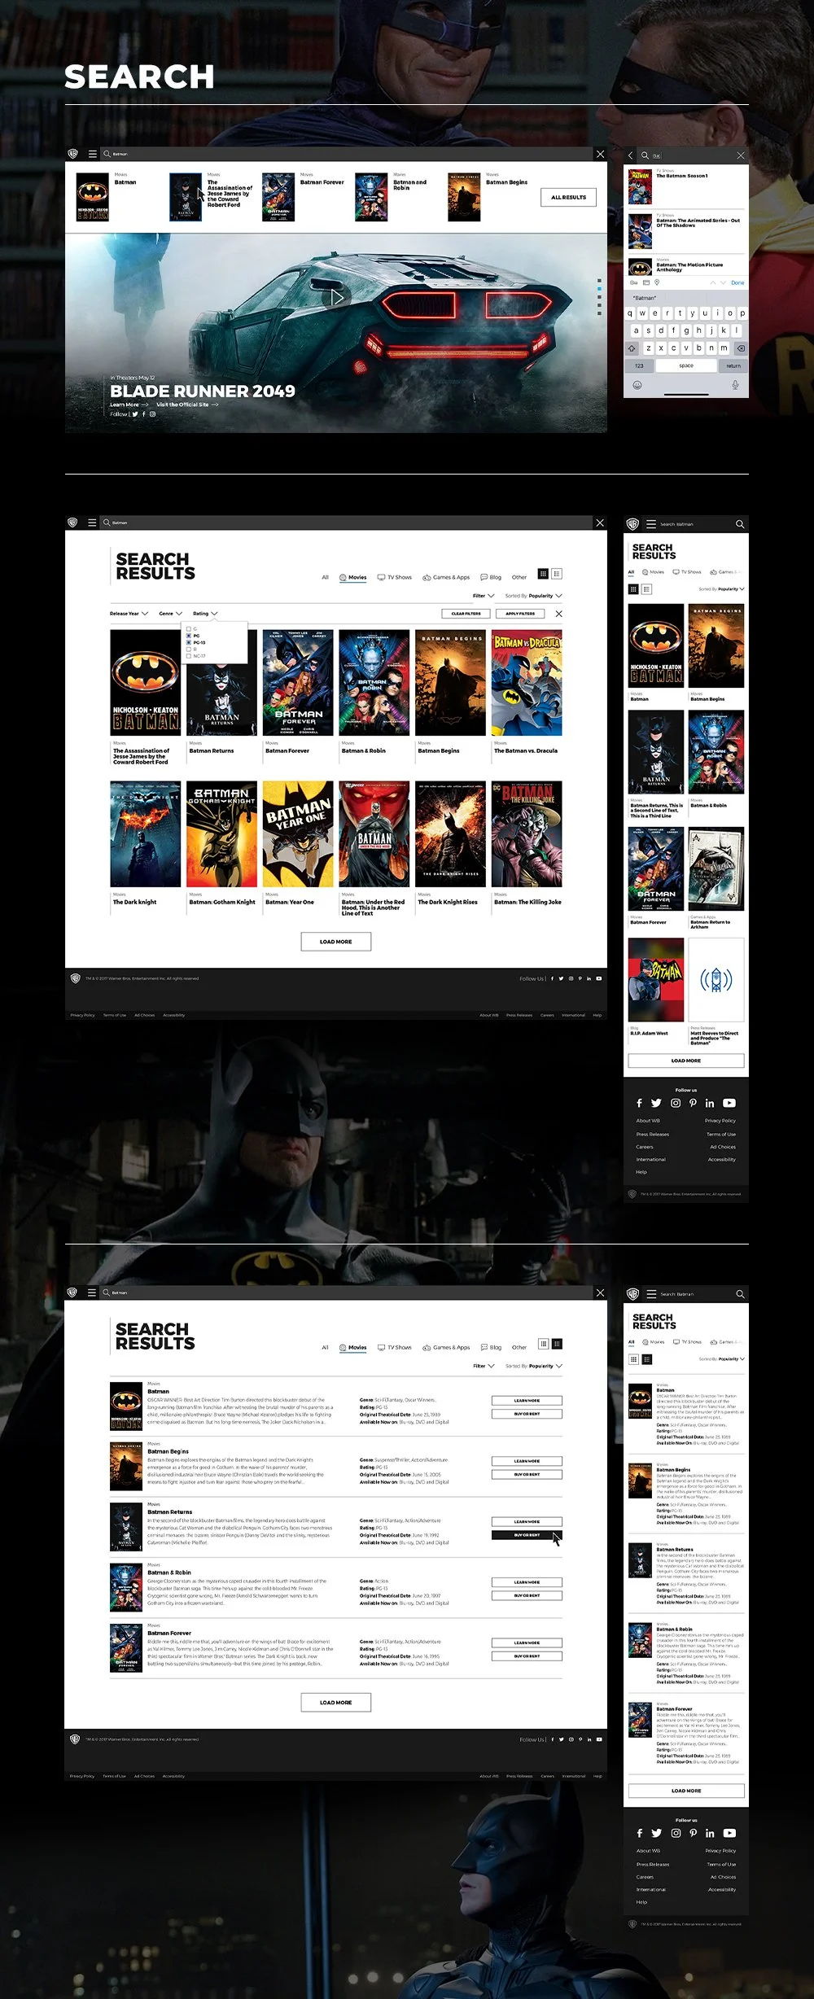Click Batman Forever suggestion in top search results
Viewport: 814px width, 1999px height.
pos(303,197)
